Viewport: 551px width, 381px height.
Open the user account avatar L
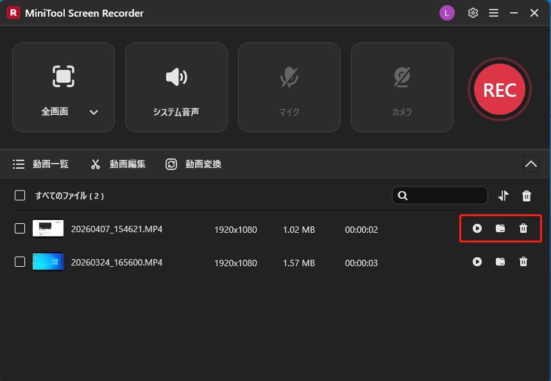coord(447,13)
